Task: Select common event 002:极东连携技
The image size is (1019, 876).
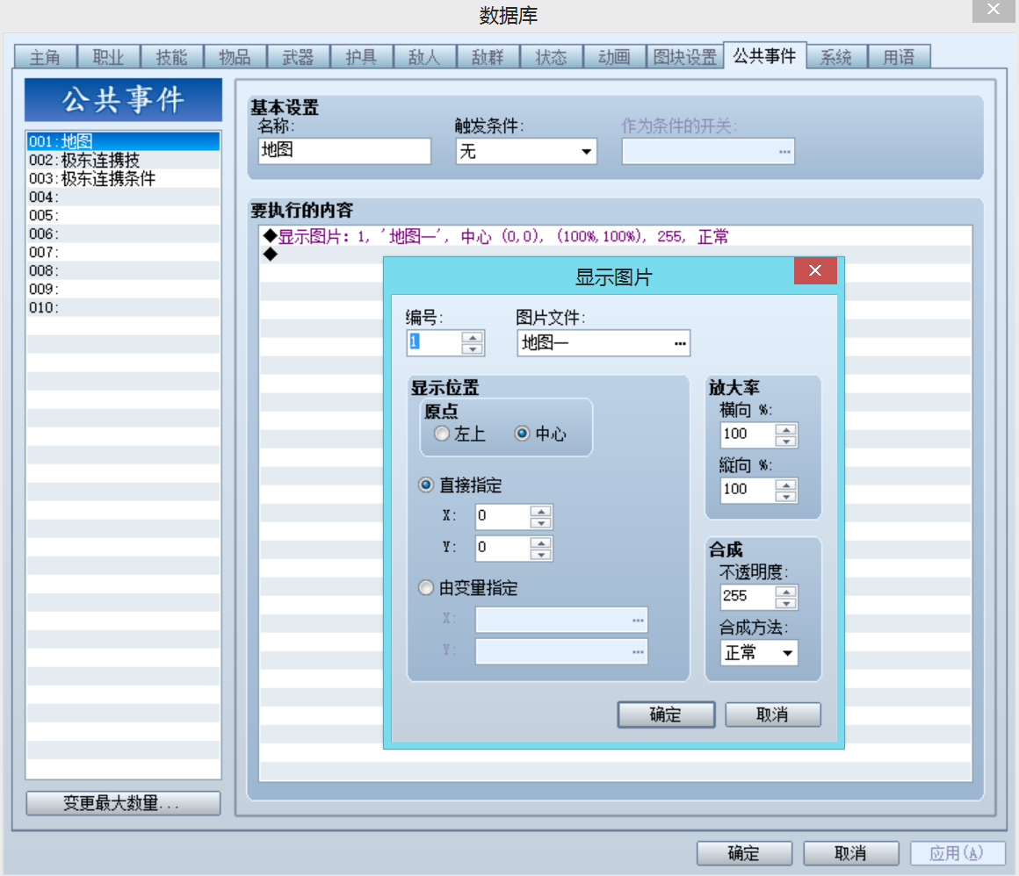Action: coord(124,160)
